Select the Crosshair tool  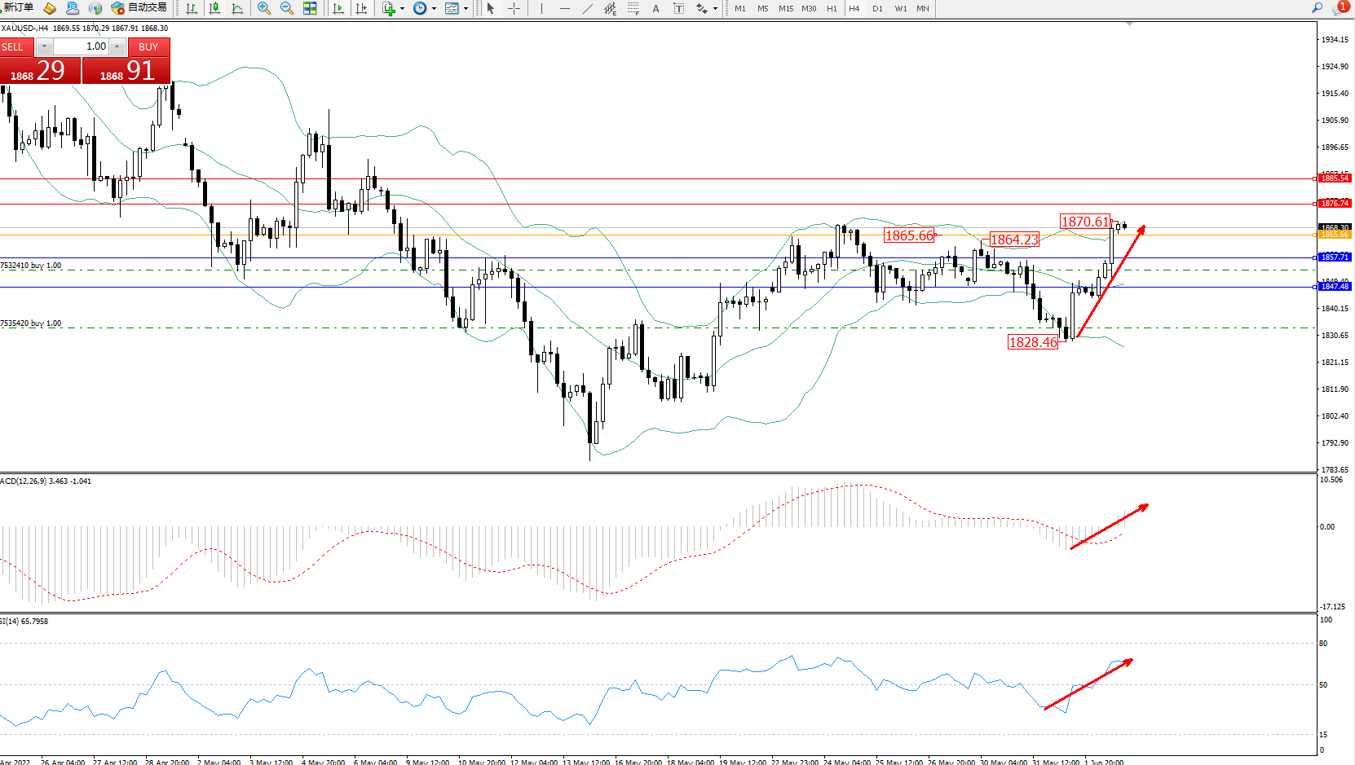[514, 8]
